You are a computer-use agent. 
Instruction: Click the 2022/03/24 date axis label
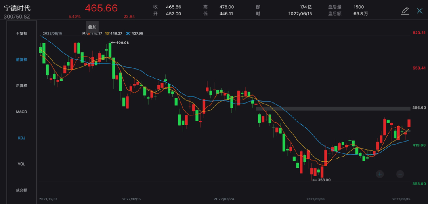[x=224, y=199]
